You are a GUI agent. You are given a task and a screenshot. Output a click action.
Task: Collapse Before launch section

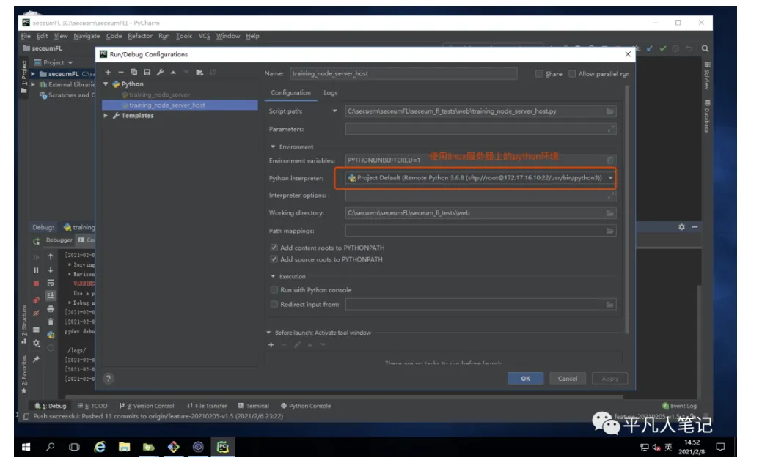(x=268, y=333)
